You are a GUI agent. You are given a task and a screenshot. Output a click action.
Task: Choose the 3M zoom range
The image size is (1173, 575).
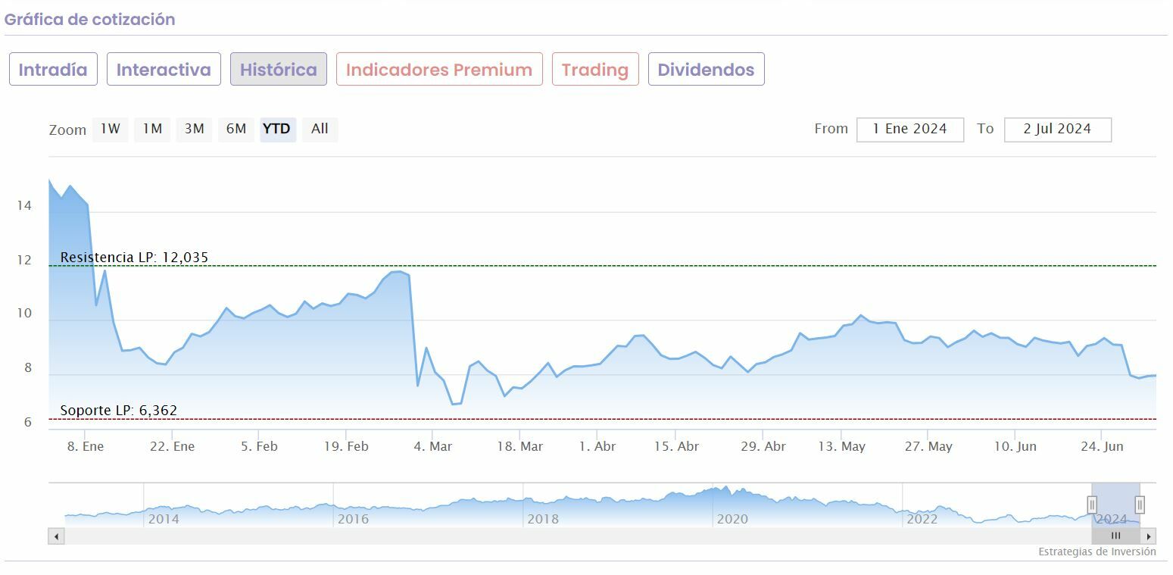click(x=195, y=130)
